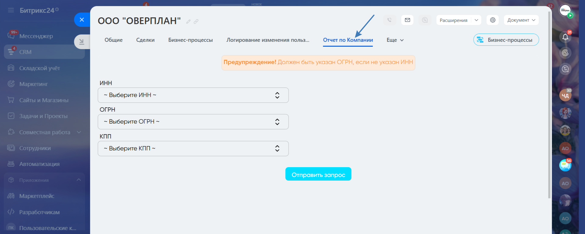
Task: Click the phone call icon in header
Action: 389,20
